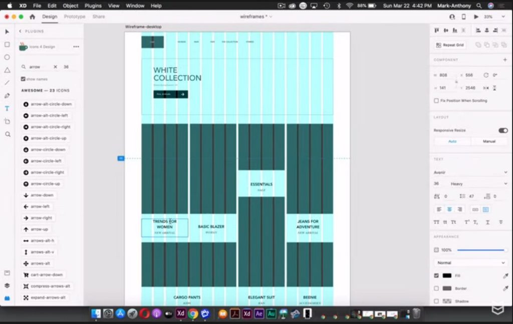This screenshot has height=324, width=513.
Task: Open the Normal blend mode dropdown
Action: (x=470, y=262)
